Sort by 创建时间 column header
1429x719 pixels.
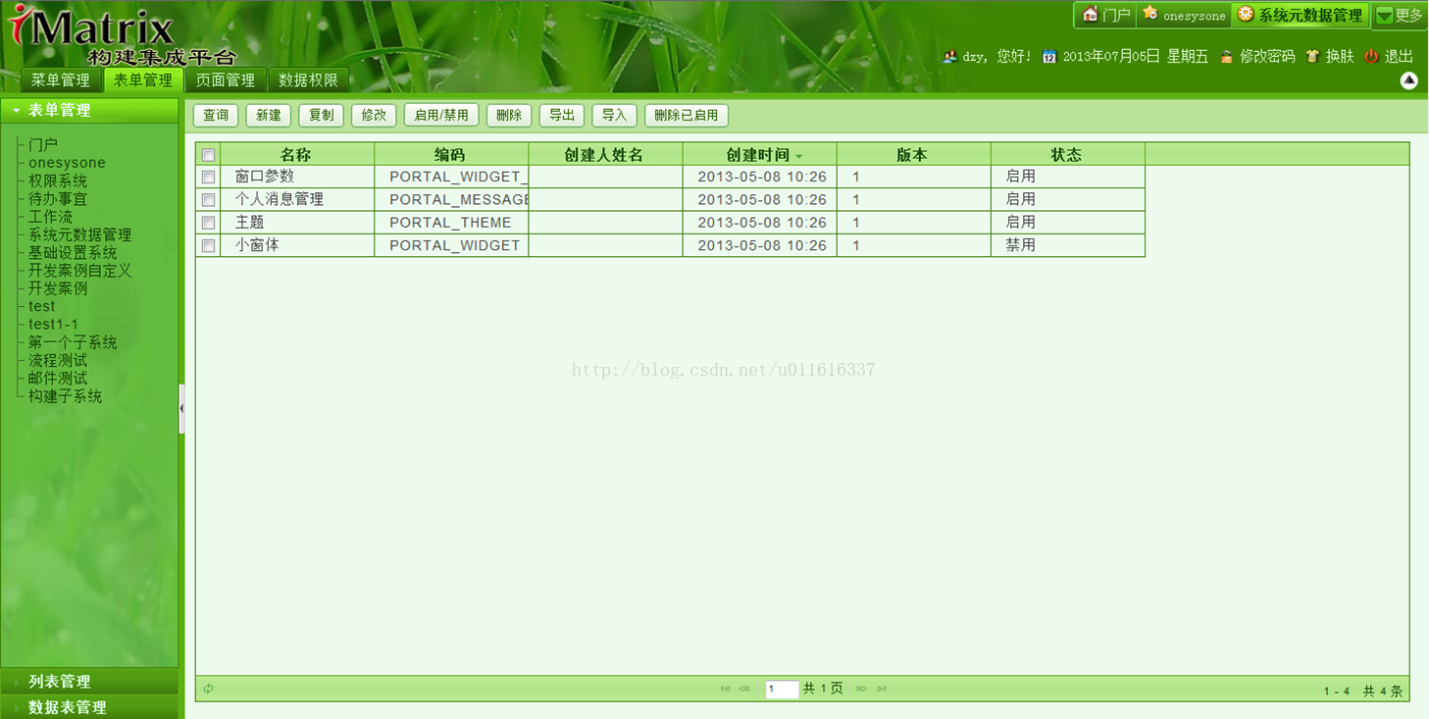pyautogui.click(x=759, y=155)
